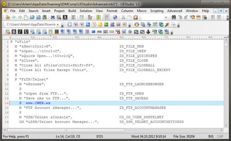Click the vertical scrollbar down arrow
This screenshot has width=231, height=141.
[x=226, y=125]
